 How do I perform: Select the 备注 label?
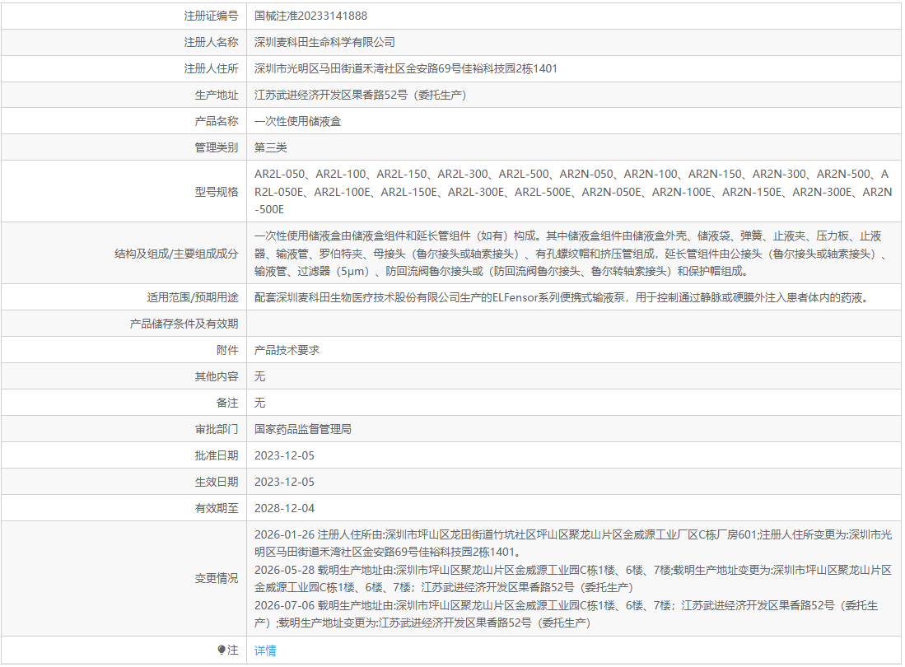click(x=227, y=403)
